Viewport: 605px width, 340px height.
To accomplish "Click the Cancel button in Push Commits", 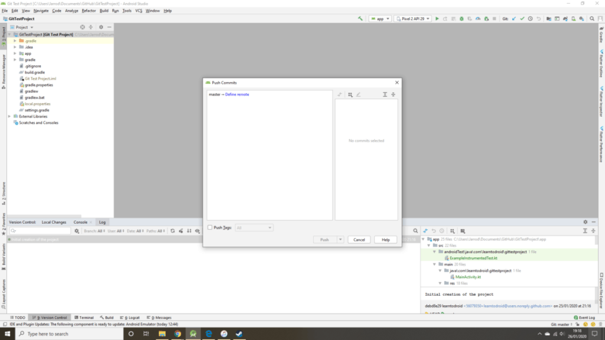I will coord(359,240).
